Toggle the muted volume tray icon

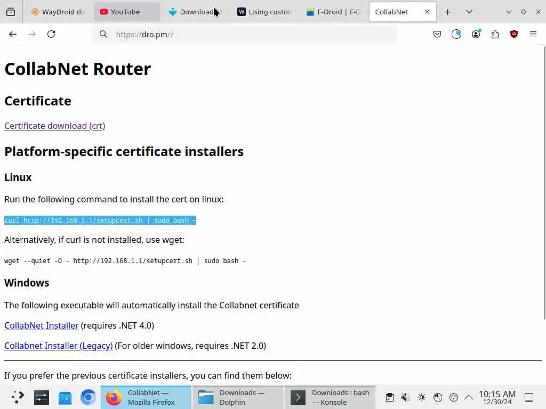[406, 397]
